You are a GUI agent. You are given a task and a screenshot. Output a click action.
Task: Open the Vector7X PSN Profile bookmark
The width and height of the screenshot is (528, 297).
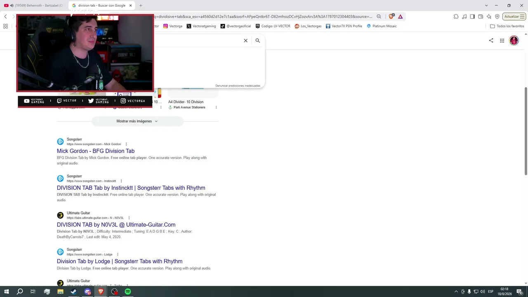tap(344, 26)
